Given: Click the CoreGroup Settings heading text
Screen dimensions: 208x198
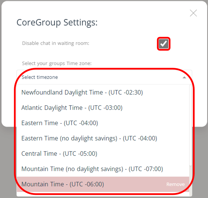Looking at the screenshot, I should [57, 22].
